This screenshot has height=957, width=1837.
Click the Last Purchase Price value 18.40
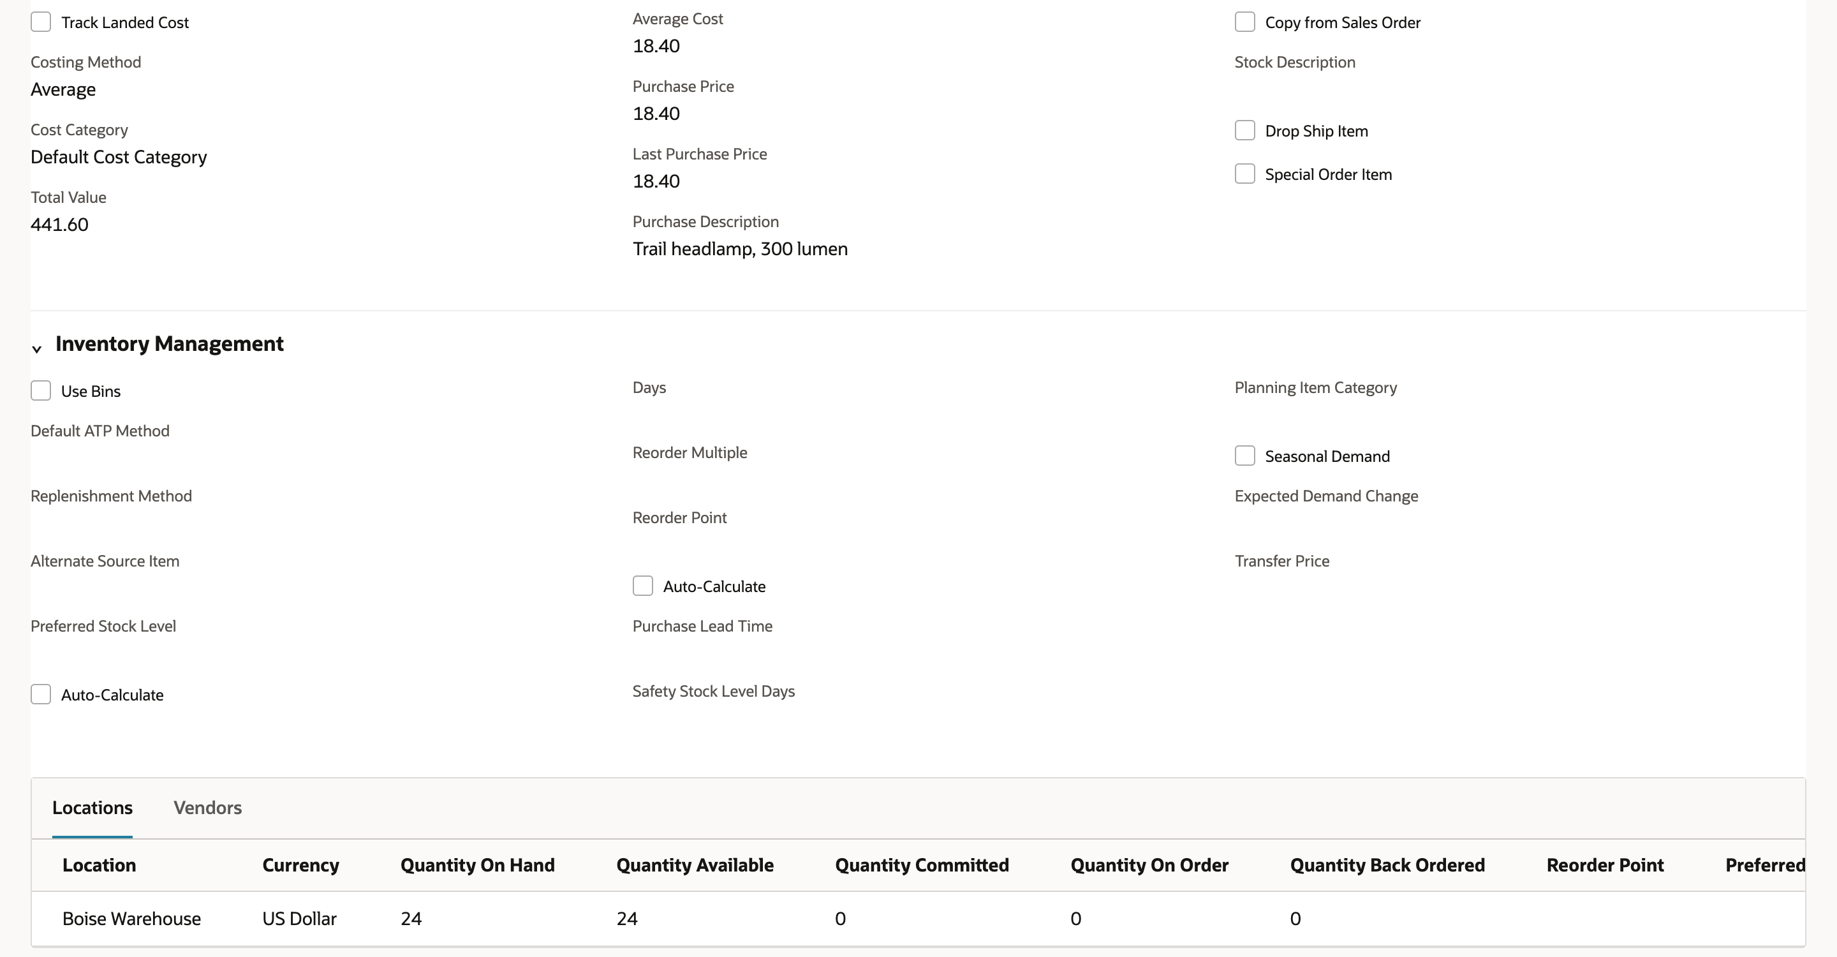click(656, 181)
